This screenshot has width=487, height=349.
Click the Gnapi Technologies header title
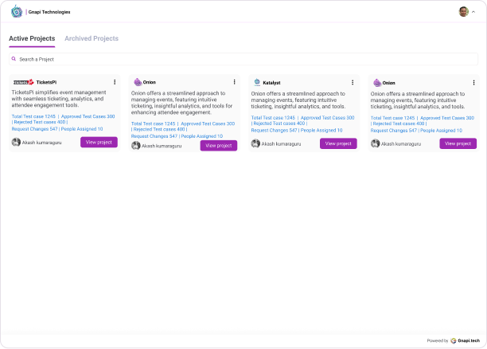click(x=49, y=12)
